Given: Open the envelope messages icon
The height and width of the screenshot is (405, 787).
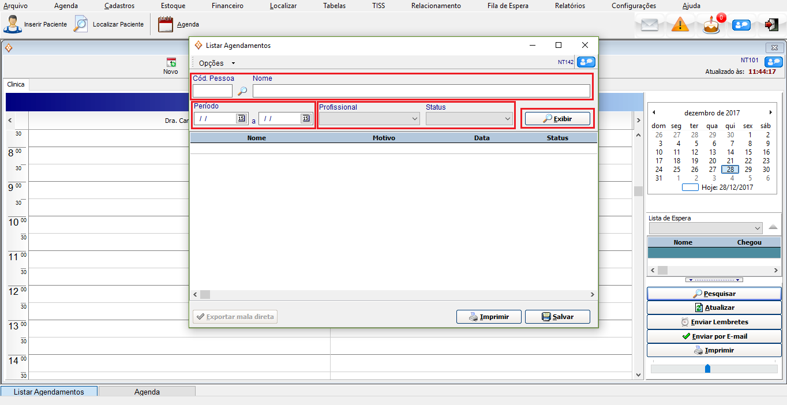Looking at the screenshot, I should (x=650, y=25).
